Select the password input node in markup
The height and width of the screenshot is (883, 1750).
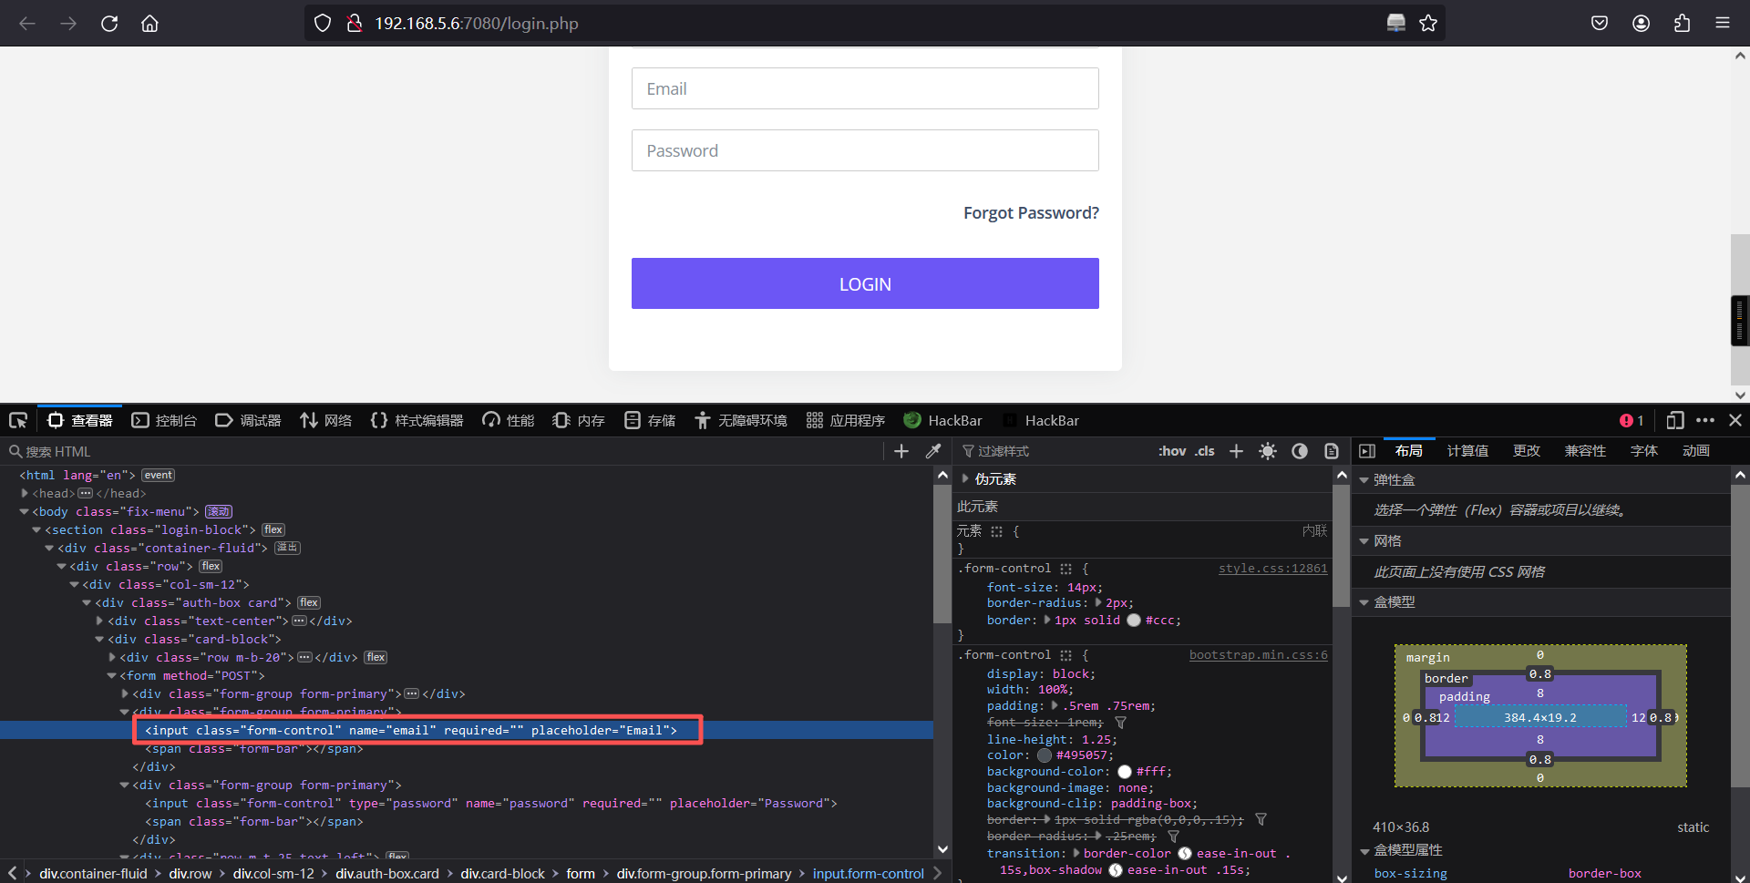pos(490,803)
